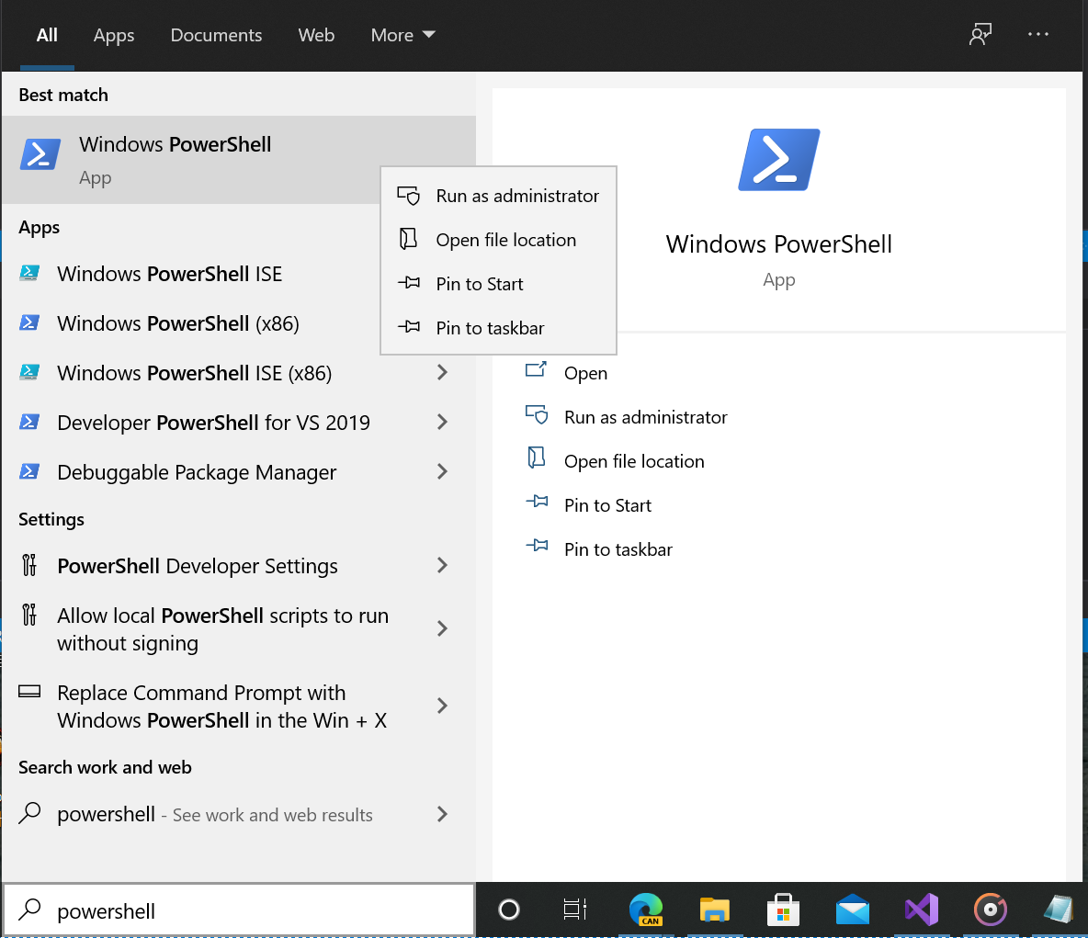
Task: Click the tools icon beside Allow local PowerShell scripts
Action: 29,615
